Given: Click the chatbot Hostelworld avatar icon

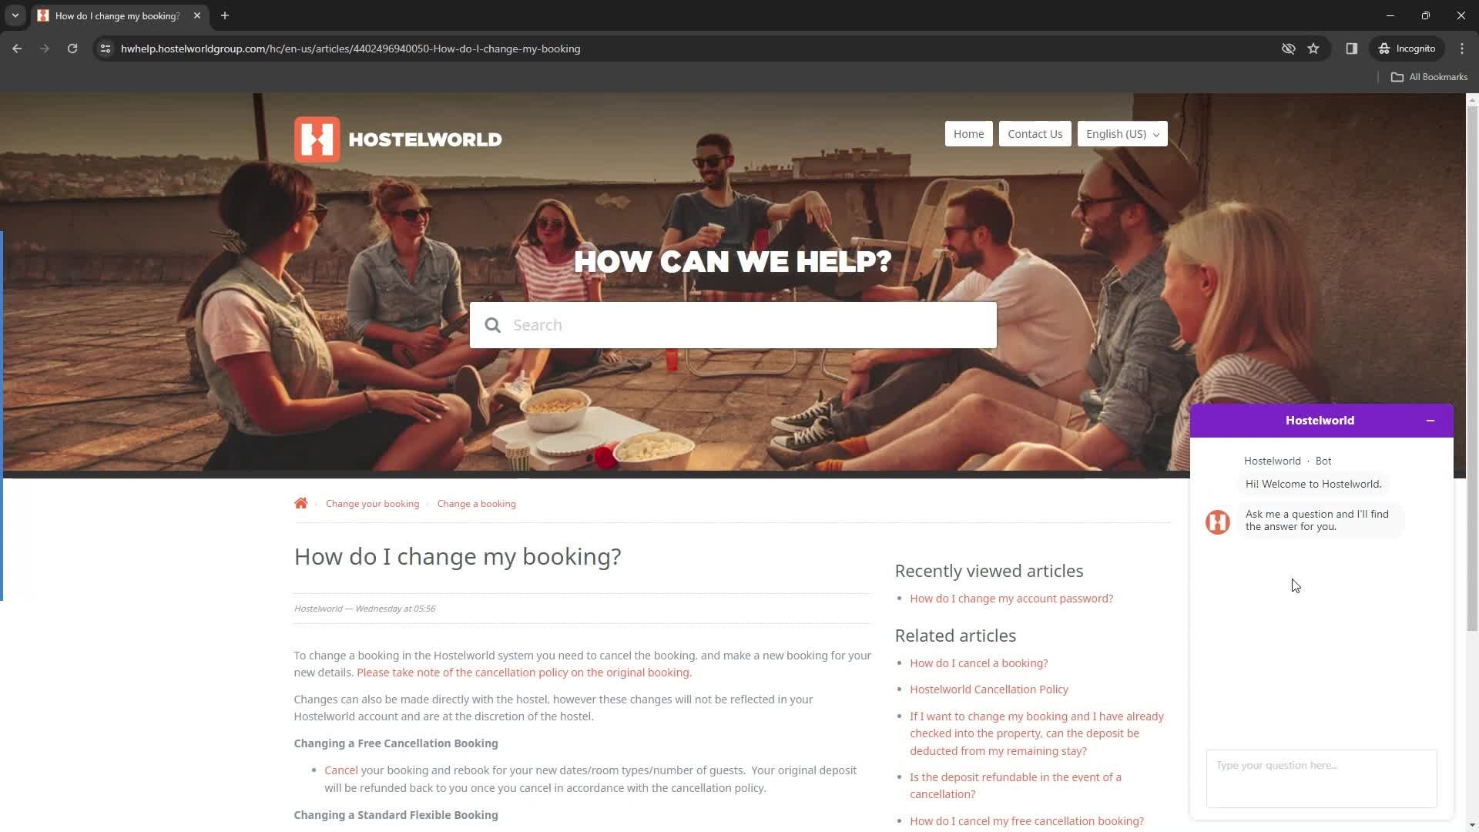Looking at the screenshot, I should click(x=1218, y=521).
